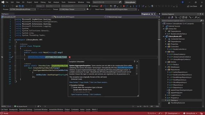The width and height of the screenshot is (205, 115).
Task: Stop debugging with the red stop icon
Action: point(124,6)
